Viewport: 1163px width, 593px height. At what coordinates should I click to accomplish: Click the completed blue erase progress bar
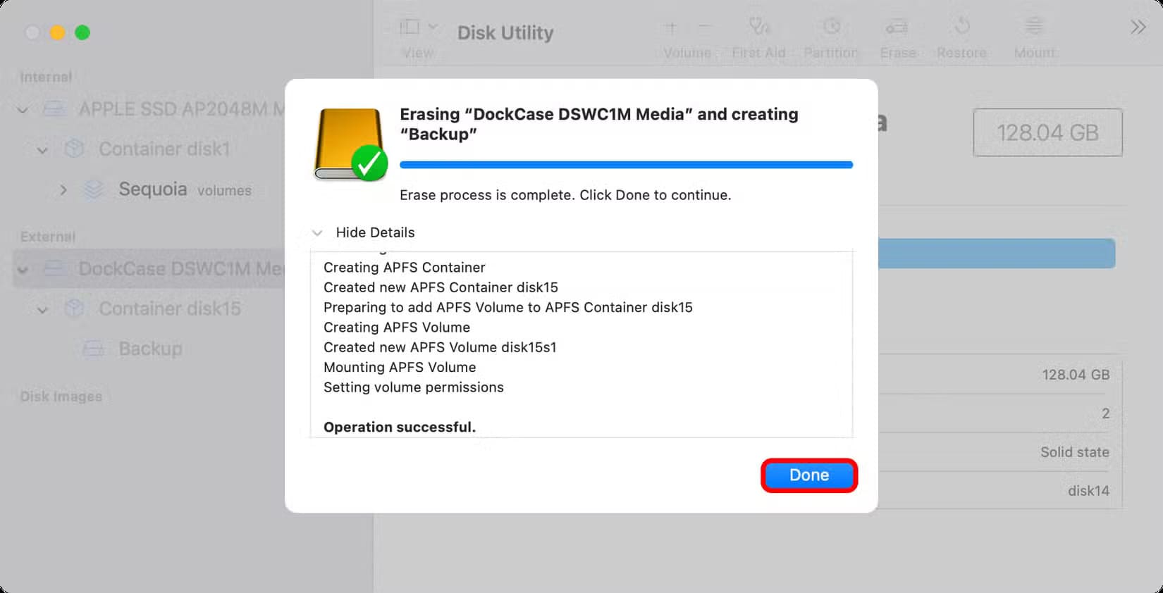pos(626,165)
